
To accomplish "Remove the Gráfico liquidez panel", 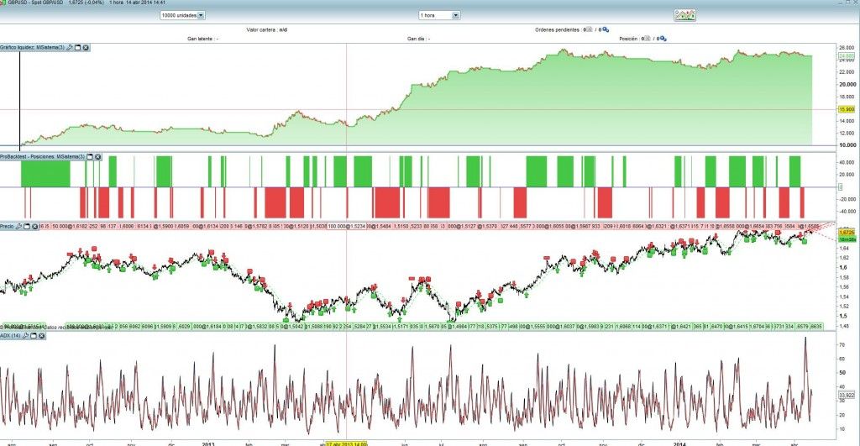I will (87, 48).
